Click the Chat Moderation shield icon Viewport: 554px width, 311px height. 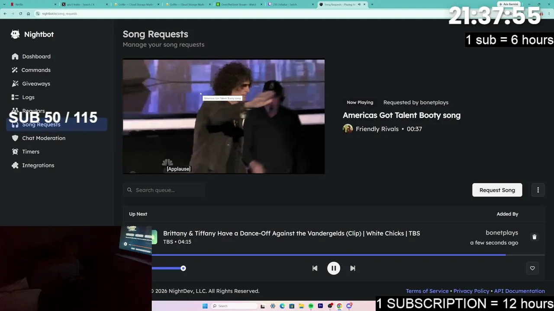(x=15, y=138)
